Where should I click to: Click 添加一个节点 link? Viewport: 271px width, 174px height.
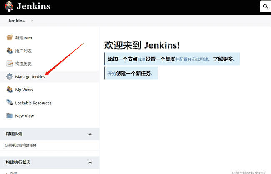point(123,59)
